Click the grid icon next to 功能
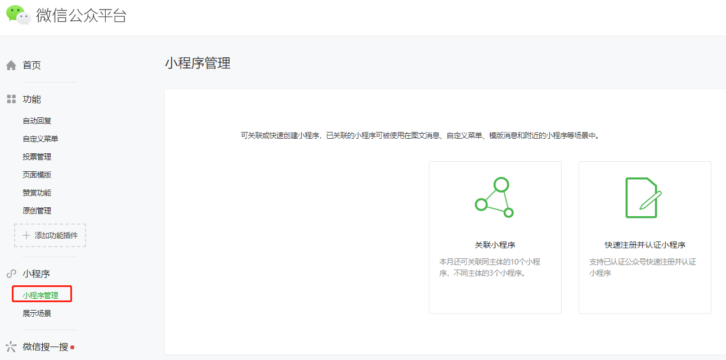 10,98
